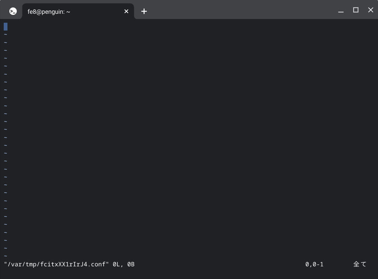This screenshot has height=279, width=378.
Task: Close the terminal window
Action: [371, 10]
